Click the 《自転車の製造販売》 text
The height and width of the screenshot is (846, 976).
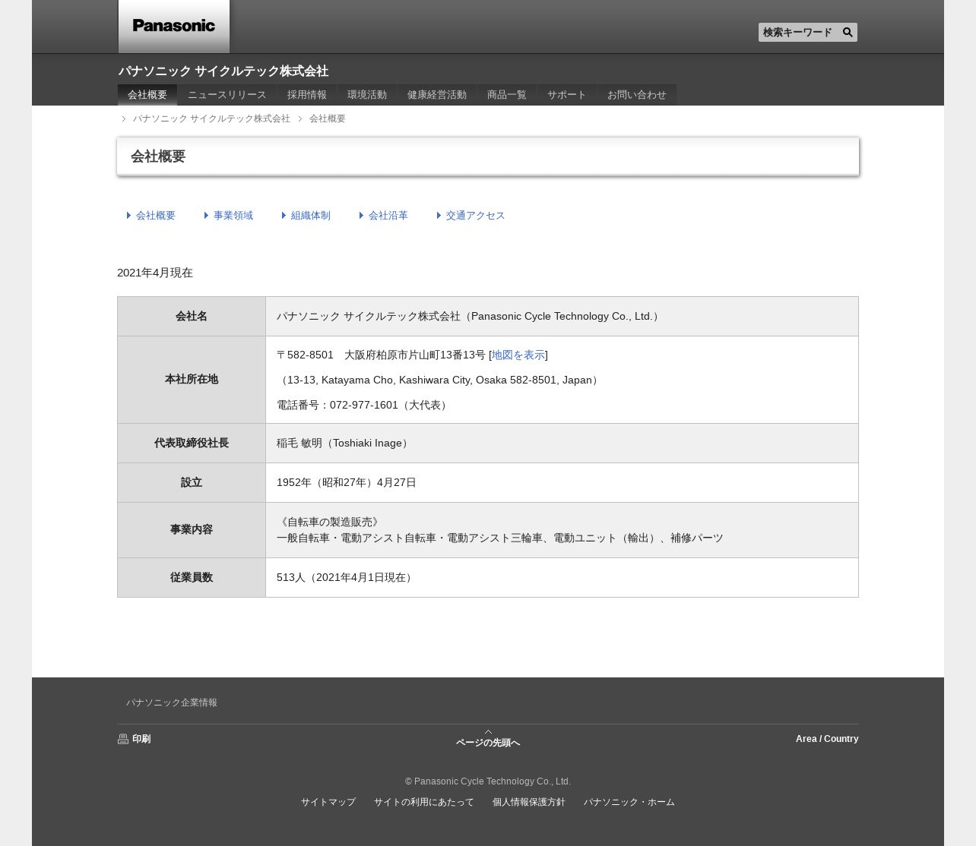pos(329,522)
